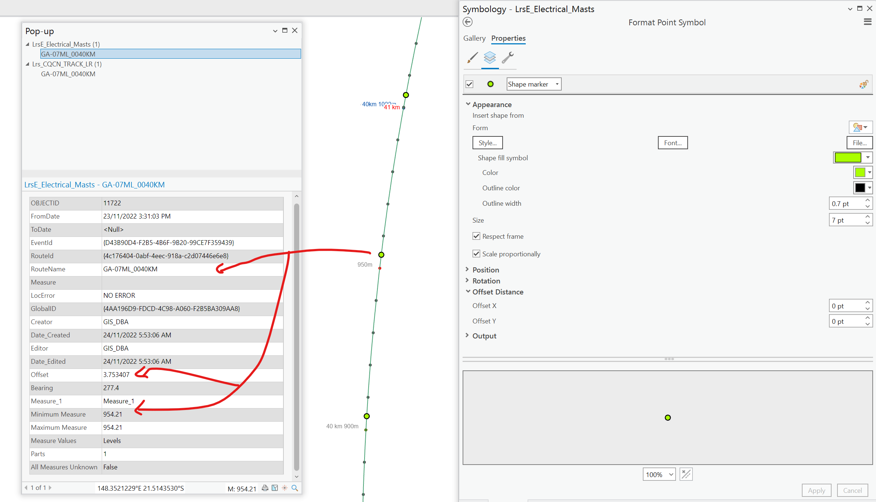Viewport: 876px width, 502px height.
Task: Print the pop-up content
Action: point(265,488)
